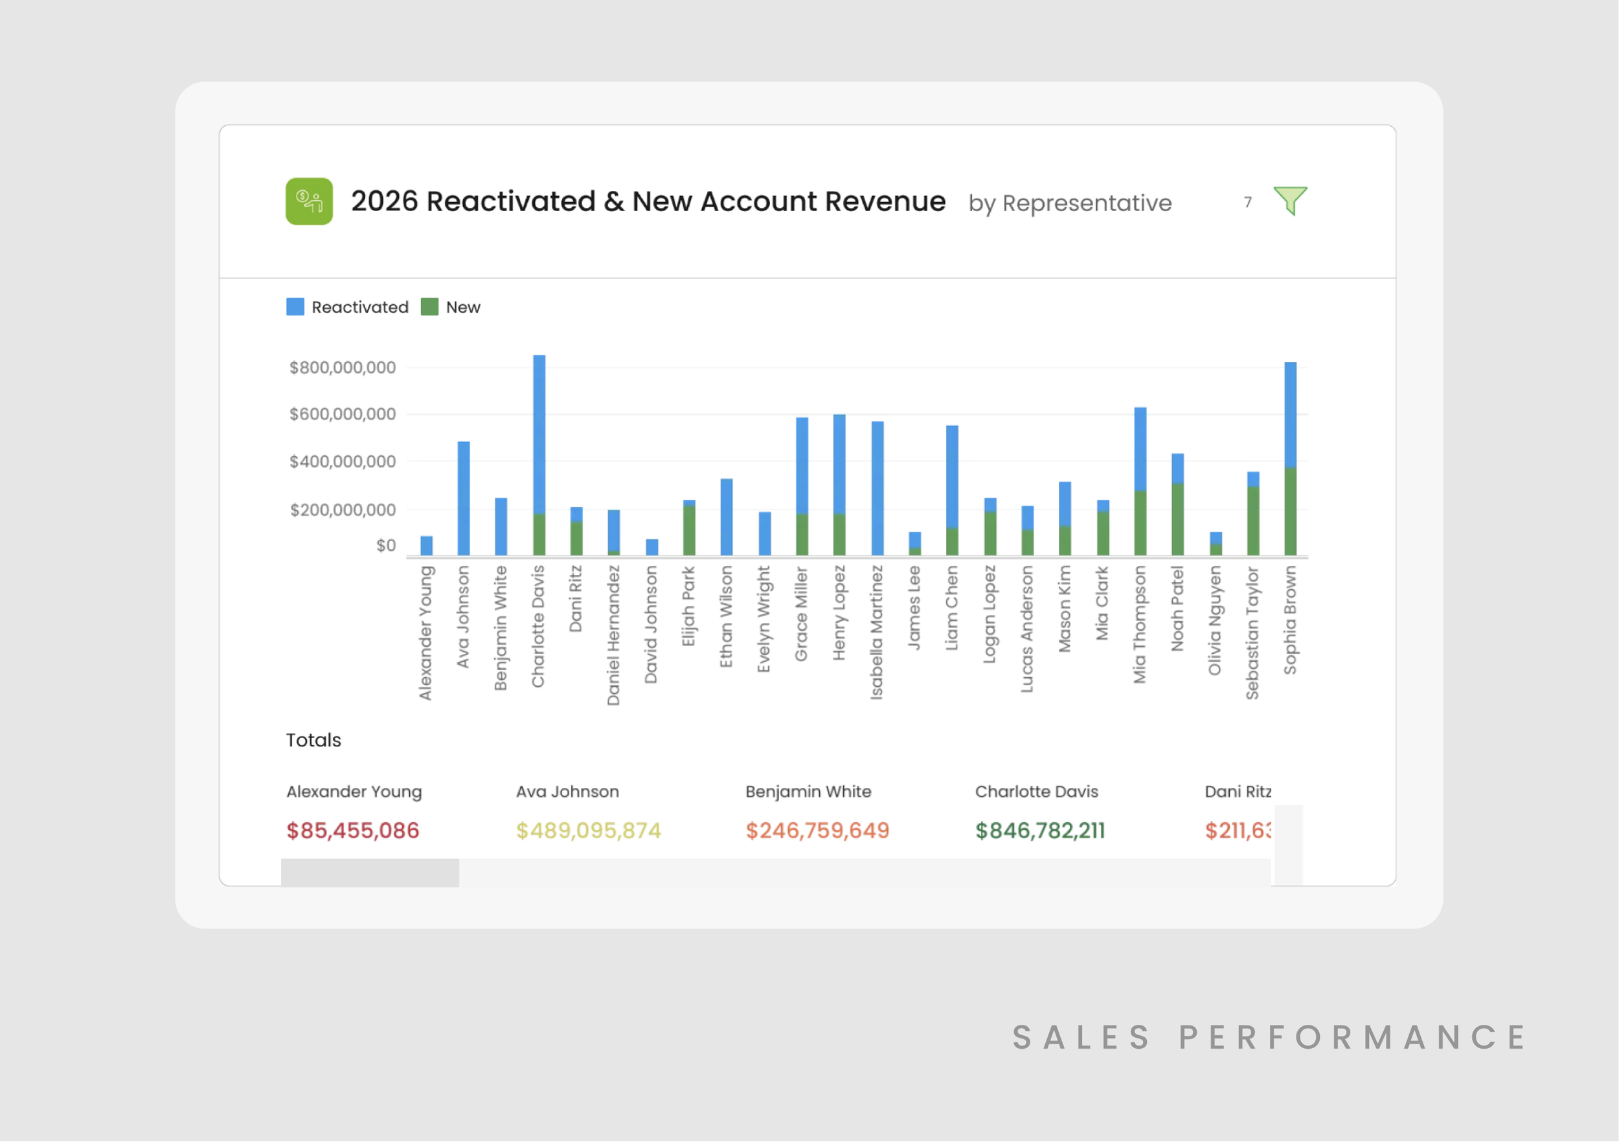Click the Reactivated legend label
The image size is (1619, 1142).
(359, 308)
